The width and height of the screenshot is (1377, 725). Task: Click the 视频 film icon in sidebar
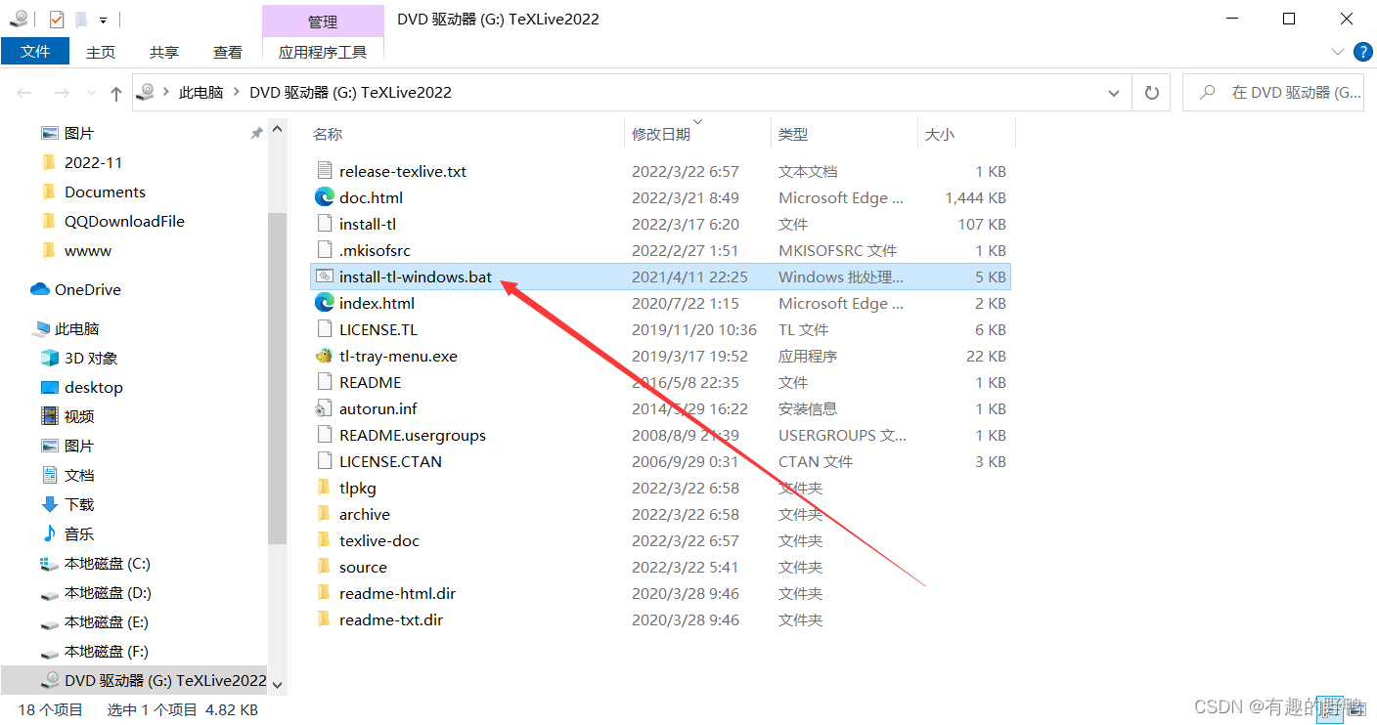(50, 416)
